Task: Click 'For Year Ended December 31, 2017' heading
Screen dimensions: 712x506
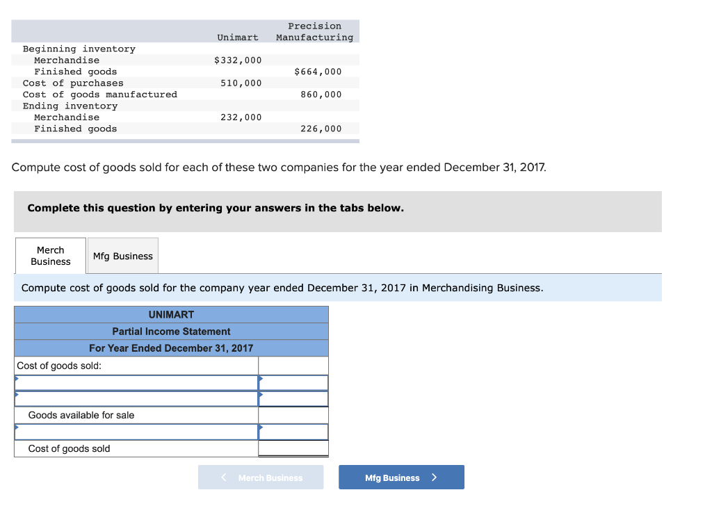Action: 171,348
